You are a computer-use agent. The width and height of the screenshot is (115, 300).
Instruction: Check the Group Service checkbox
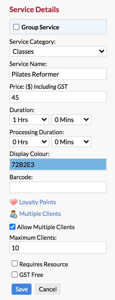coord(16,27)
